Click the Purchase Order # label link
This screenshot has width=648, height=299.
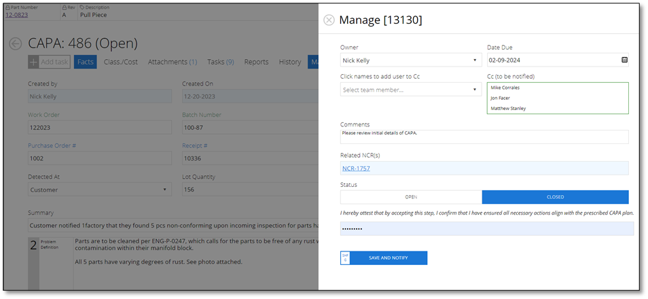pos(52,145)
